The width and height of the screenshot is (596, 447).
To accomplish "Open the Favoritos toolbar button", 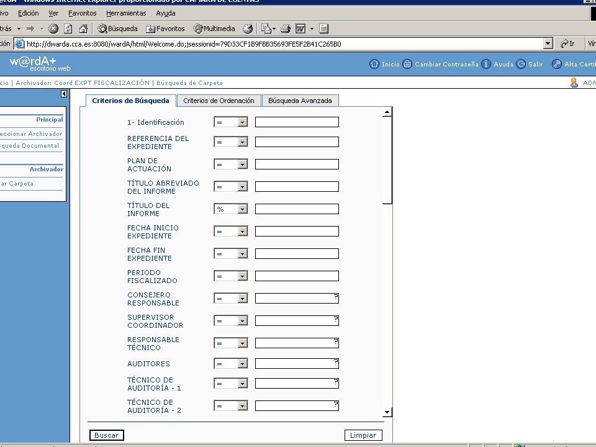I will 165,29.
